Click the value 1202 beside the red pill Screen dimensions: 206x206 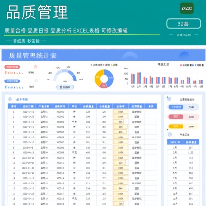191,117
